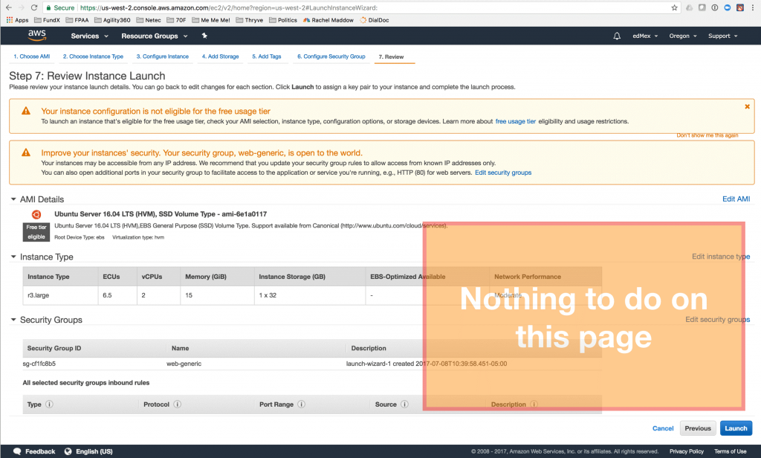Open the Oregon region dropdown
The image size is (761, 458).
point(682,36)
